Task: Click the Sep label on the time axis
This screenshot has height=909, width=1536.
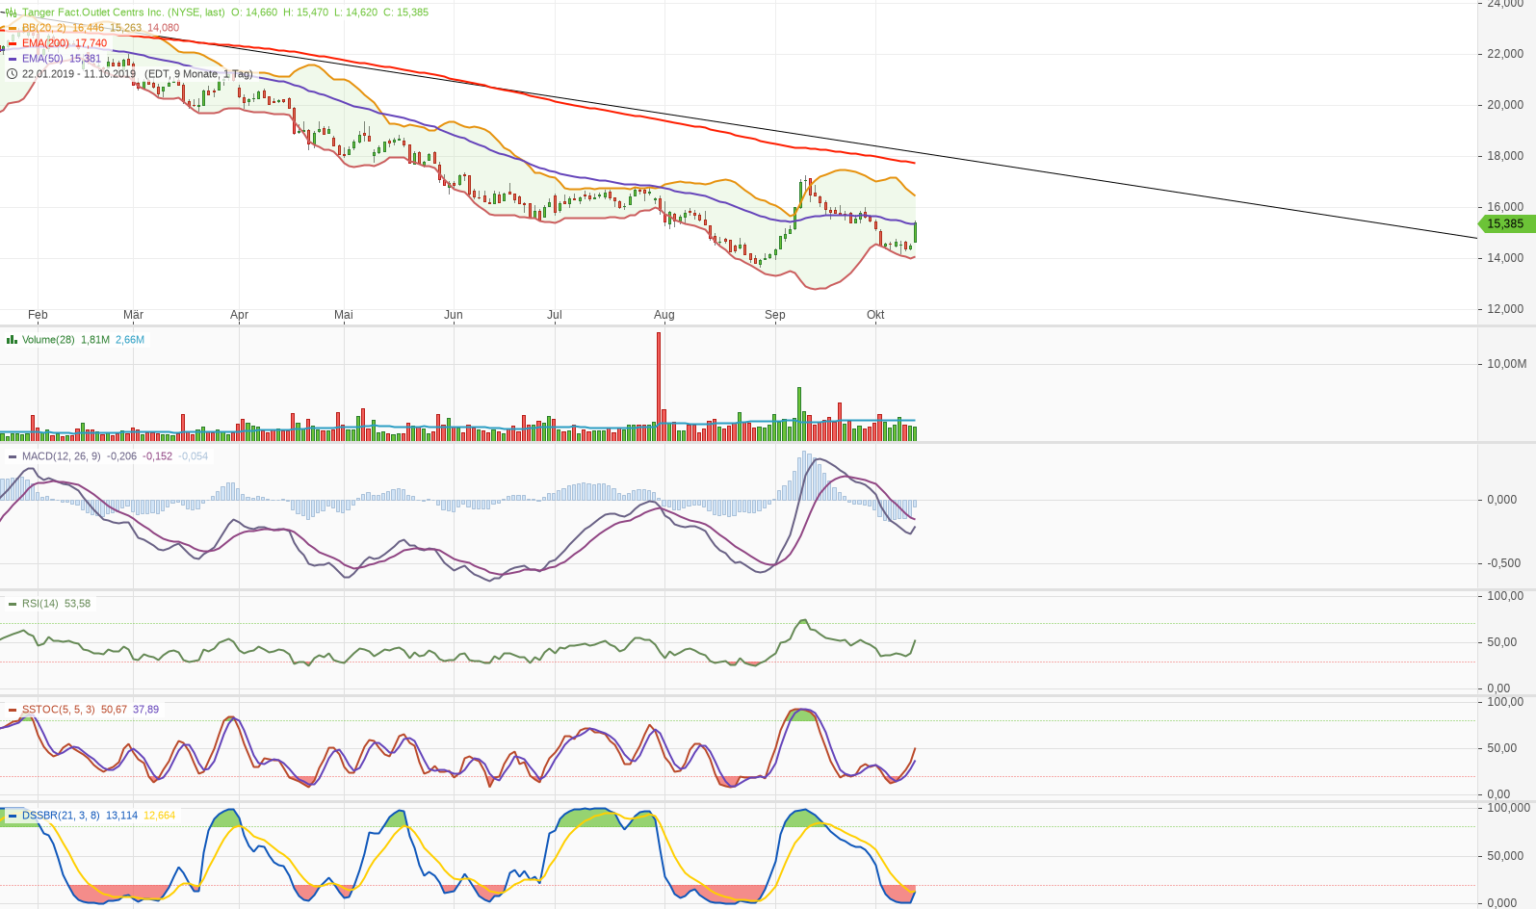Action: [774, 315]
